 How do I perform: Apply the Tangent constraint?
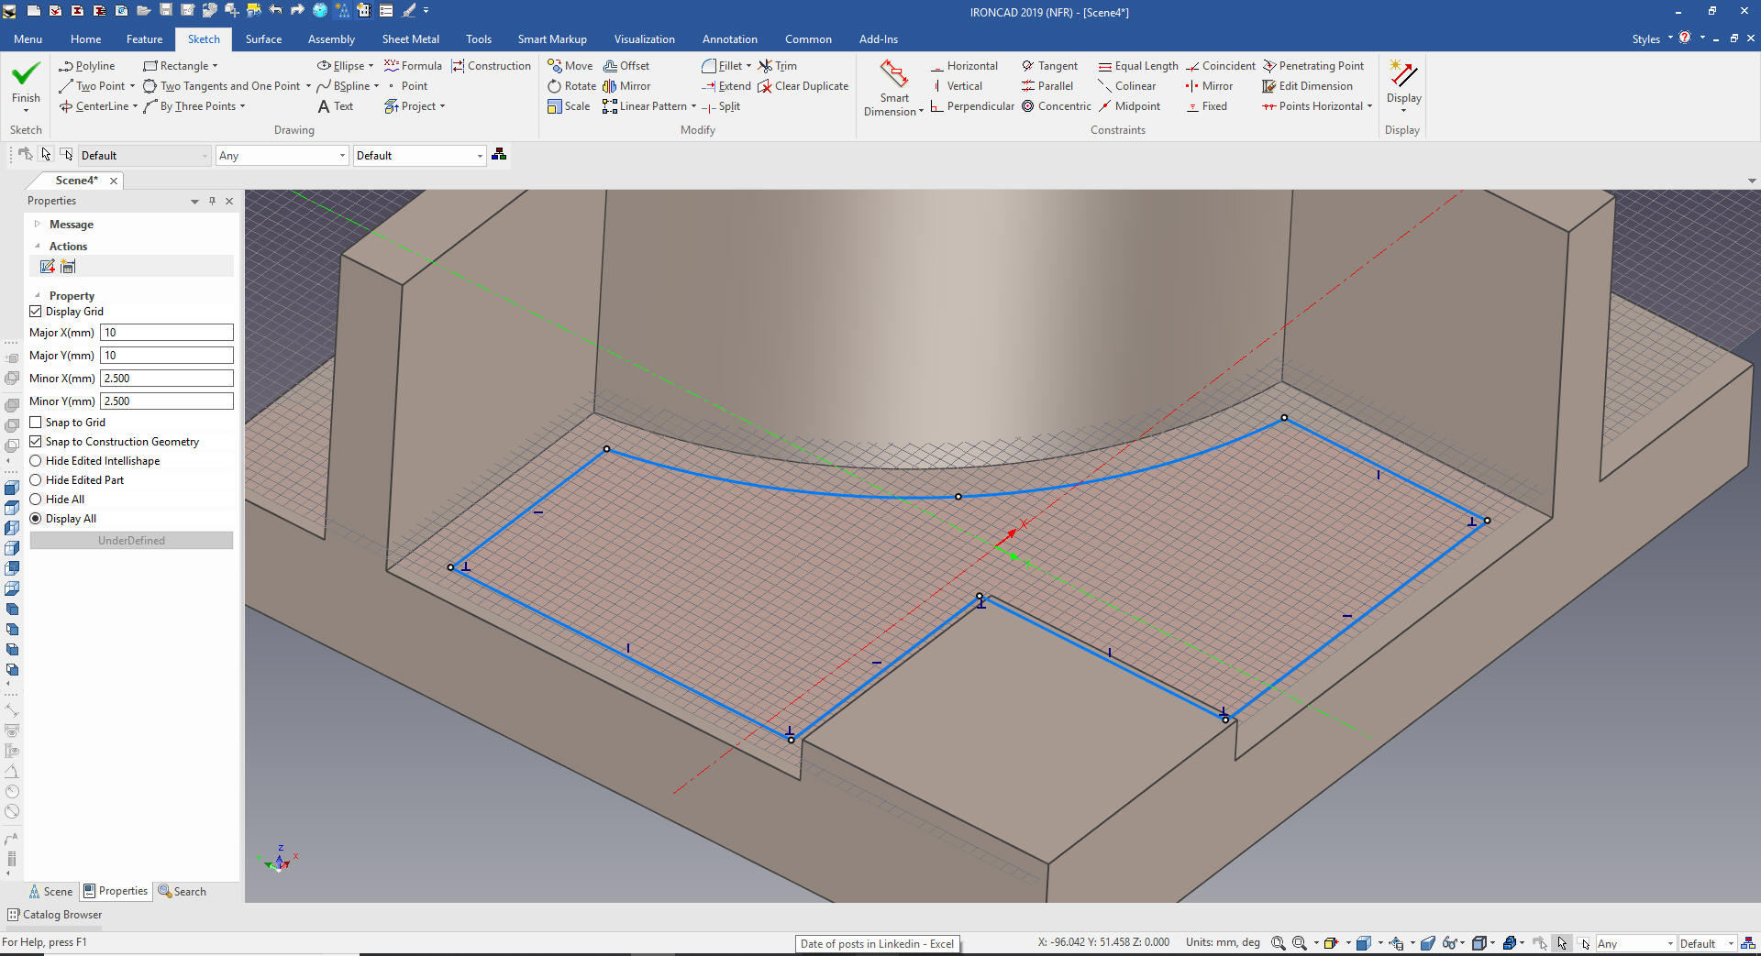pyautogui.click(x=1049, y=66)
